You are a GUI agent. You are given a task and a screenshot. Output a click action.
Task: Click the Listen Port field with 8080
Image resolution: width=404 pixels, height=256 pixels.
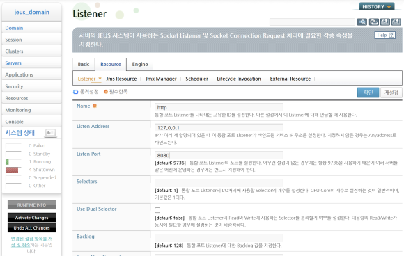219,155
